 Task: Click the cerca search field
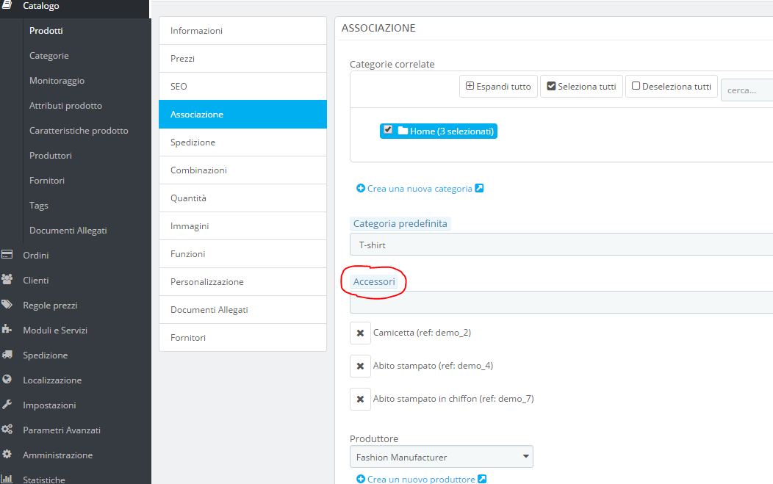pos(749,90)
